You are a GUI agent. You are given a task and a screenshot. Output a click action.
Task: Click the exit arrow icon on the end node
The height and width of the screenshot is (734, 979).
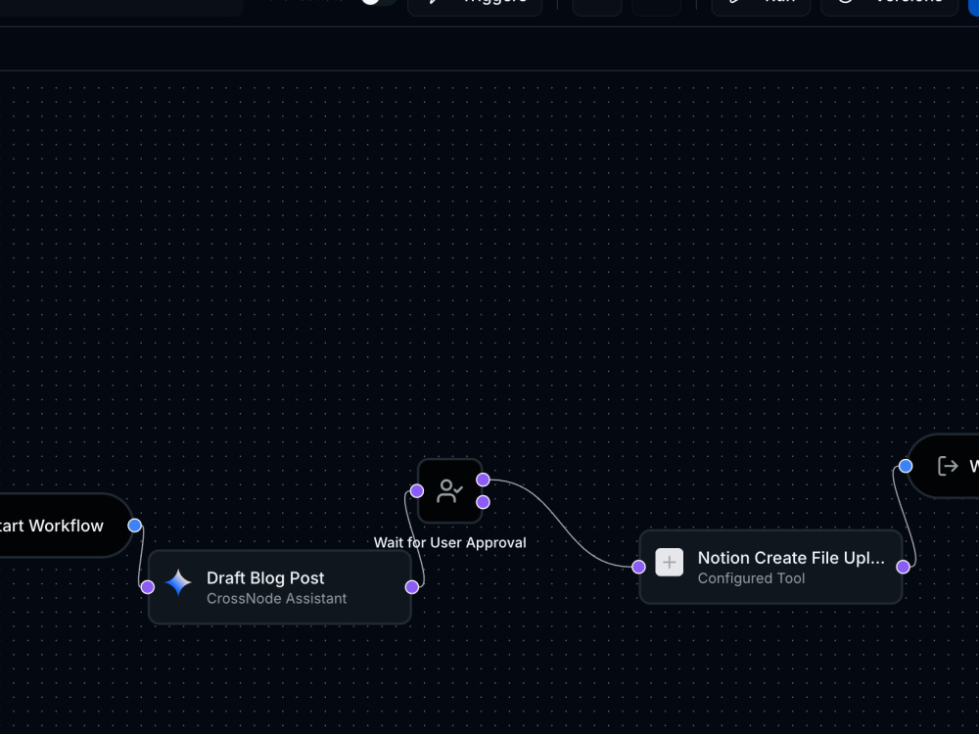tap(948, 466)
